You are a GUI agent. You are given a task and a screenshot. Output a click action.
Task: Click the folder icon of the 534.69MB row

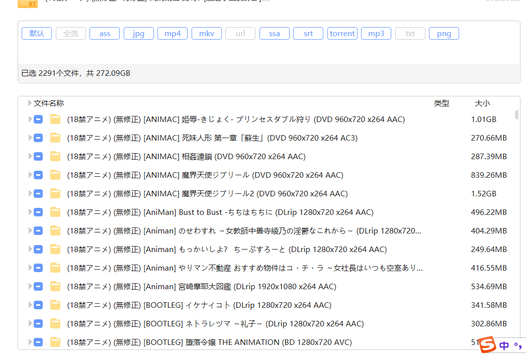click(x=55, y=287)
